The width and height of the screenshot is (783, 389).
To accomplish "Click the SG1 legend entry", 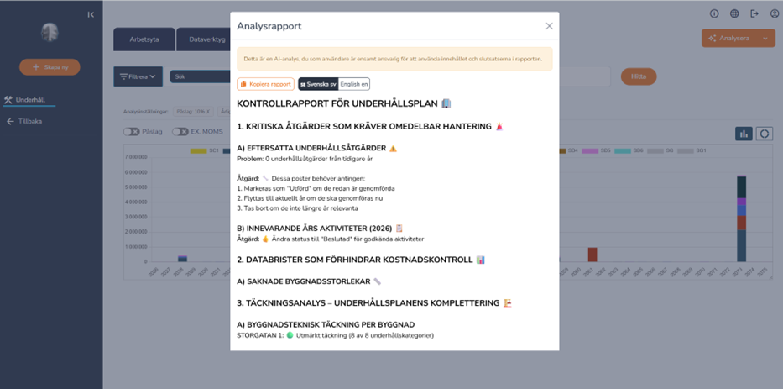I will pyautogui.click(x=692, y=150).
